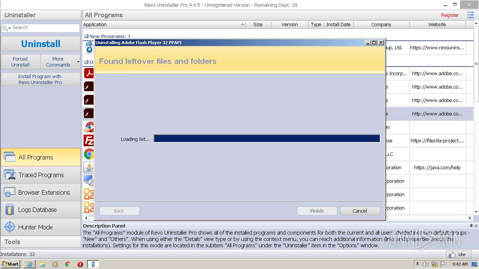Select the CCleaner program icon
The height and width of the screenshot is (269, 479).
89,127
